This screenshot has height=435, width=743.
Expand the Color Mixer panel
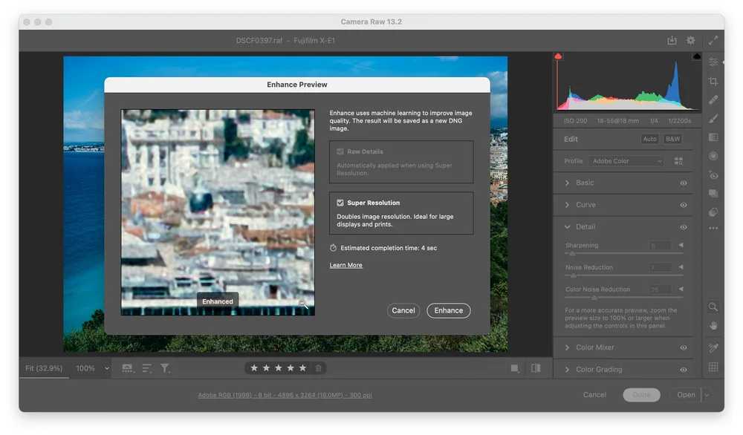coord(567,347)
